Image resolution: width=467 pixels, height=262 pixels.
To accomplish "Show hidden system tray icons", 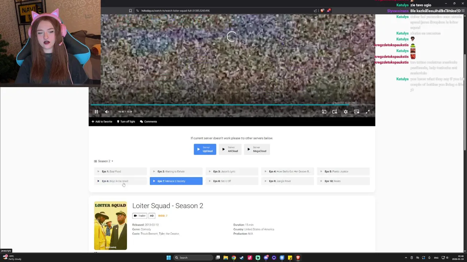I will pos(406,258).
